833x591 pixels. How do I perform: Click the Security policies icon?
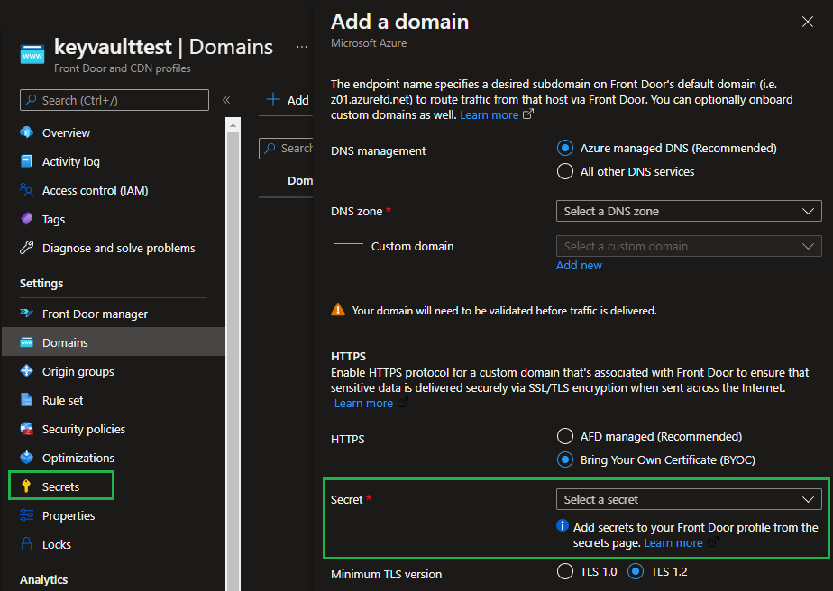pos(26,429)
